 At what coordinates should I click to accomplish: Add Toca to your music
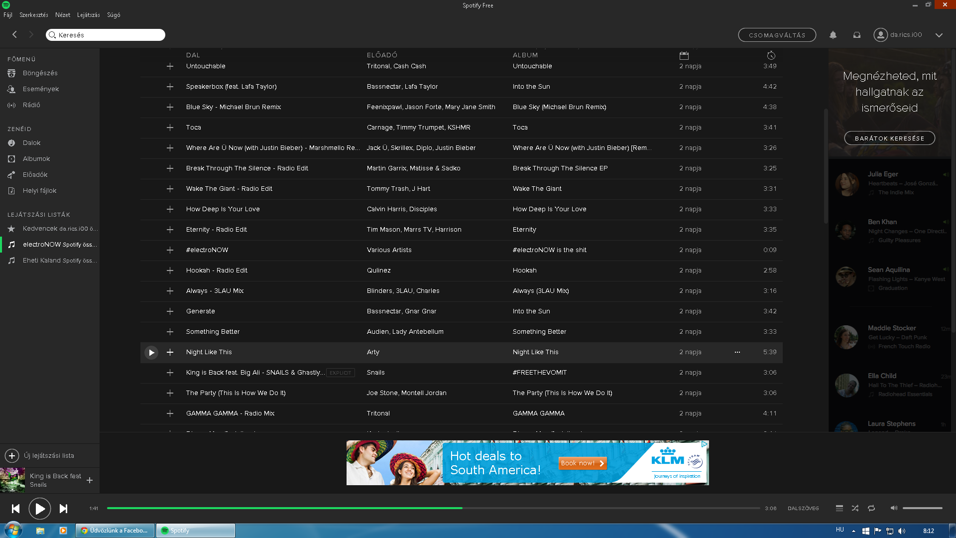pyautogui.click(x=170, y=128)
